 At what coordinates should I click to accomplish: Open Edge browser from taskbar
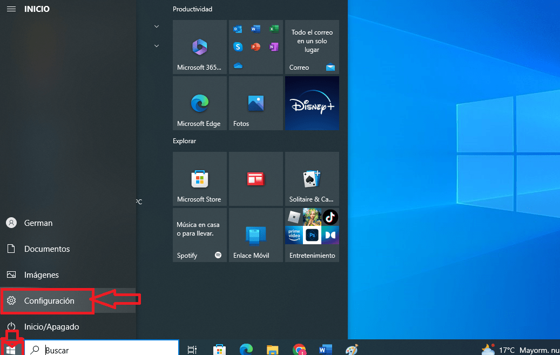pos(246,349)
